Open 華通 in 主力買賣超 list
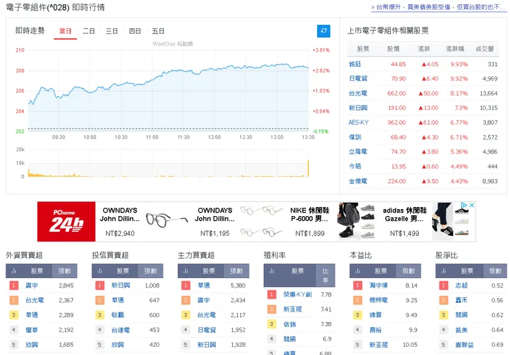Screen dimensions: 510x355 204,286
